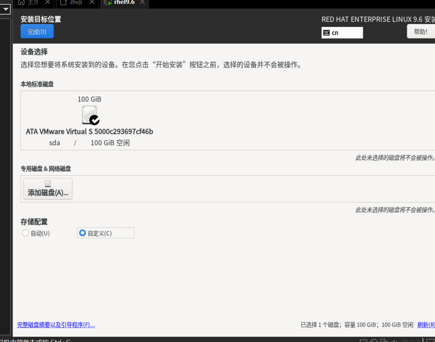435x342 pixels.
Task: Click the 添加磁盘(A)... add disk button
Action: tap(48, 189)
